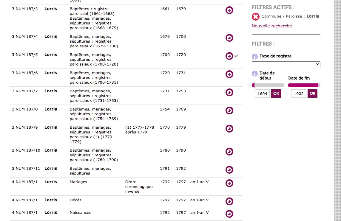This screenshot has height=221, width=341.
Task: View the 1780-1790 register 3 NUM 187/10
Action: pos(229,152)
